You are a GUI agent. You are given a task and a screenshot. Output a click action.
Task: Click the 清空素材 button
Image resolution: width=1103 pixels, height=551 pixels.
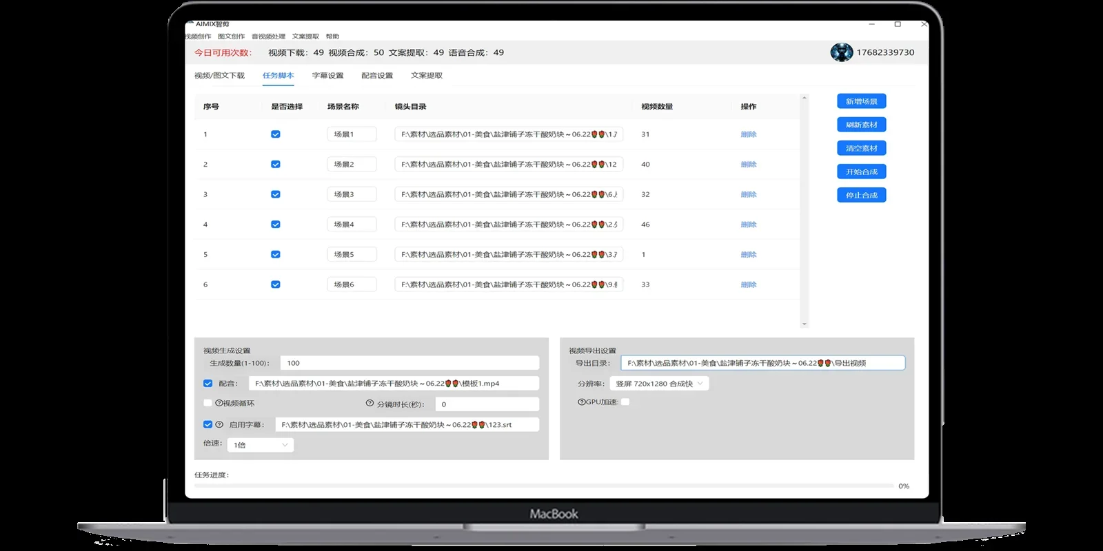(862, 148)
